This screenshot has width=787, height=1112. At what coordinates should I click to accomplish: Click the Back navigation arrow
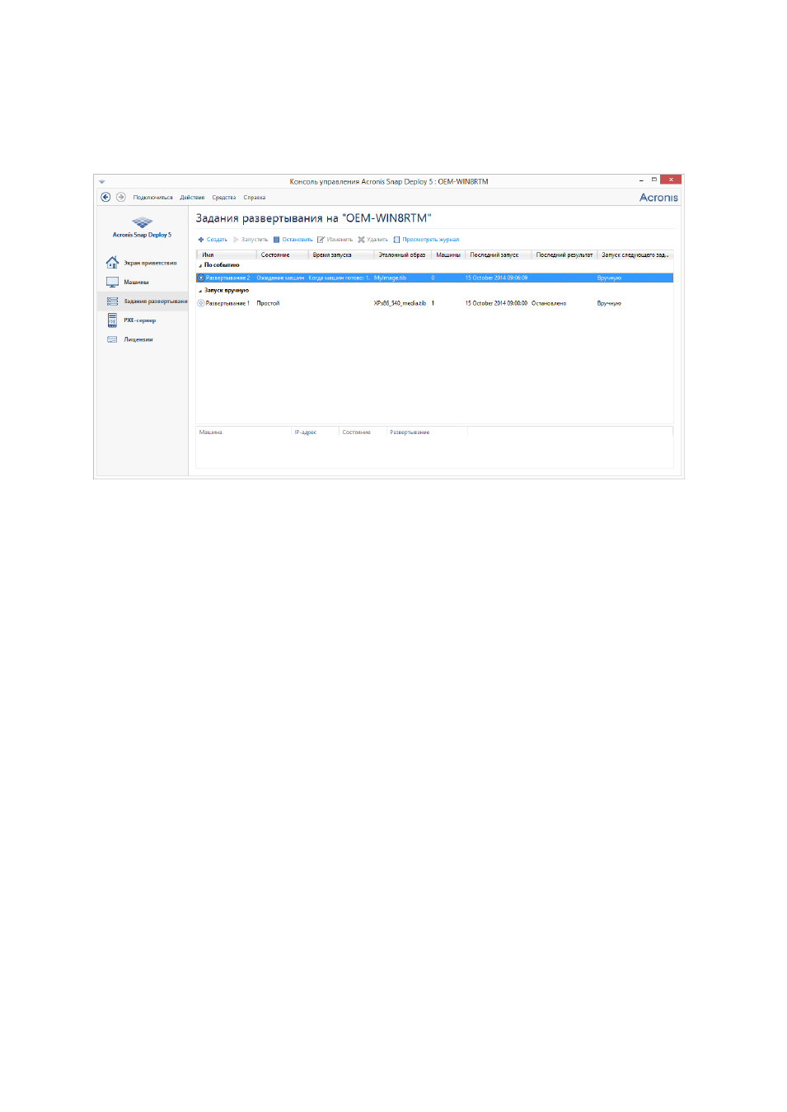pyautogui.click(x=105, y=197)
